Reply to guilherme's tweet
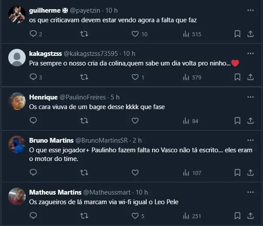This screenshot has width=263, height=226. click(33, 34)
